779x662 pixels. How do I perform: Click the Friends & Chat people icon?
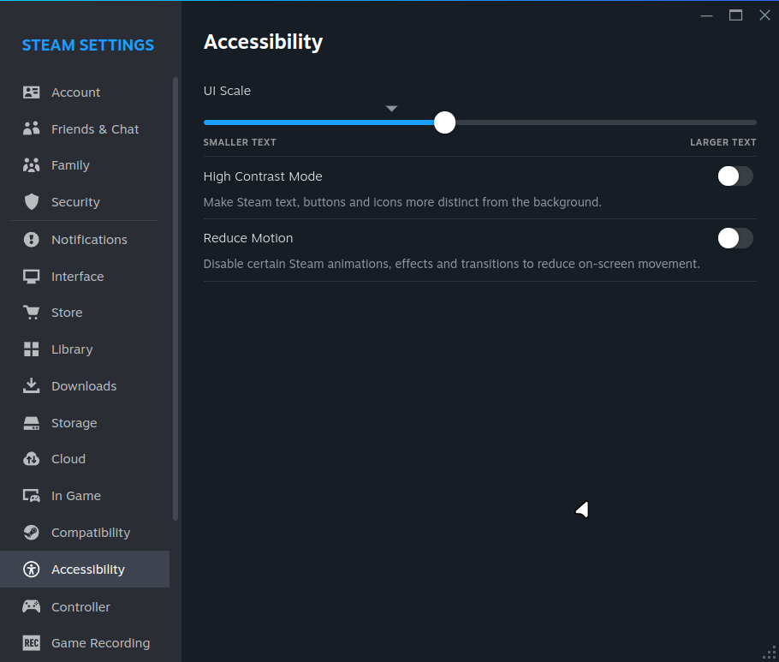(32, 129)
